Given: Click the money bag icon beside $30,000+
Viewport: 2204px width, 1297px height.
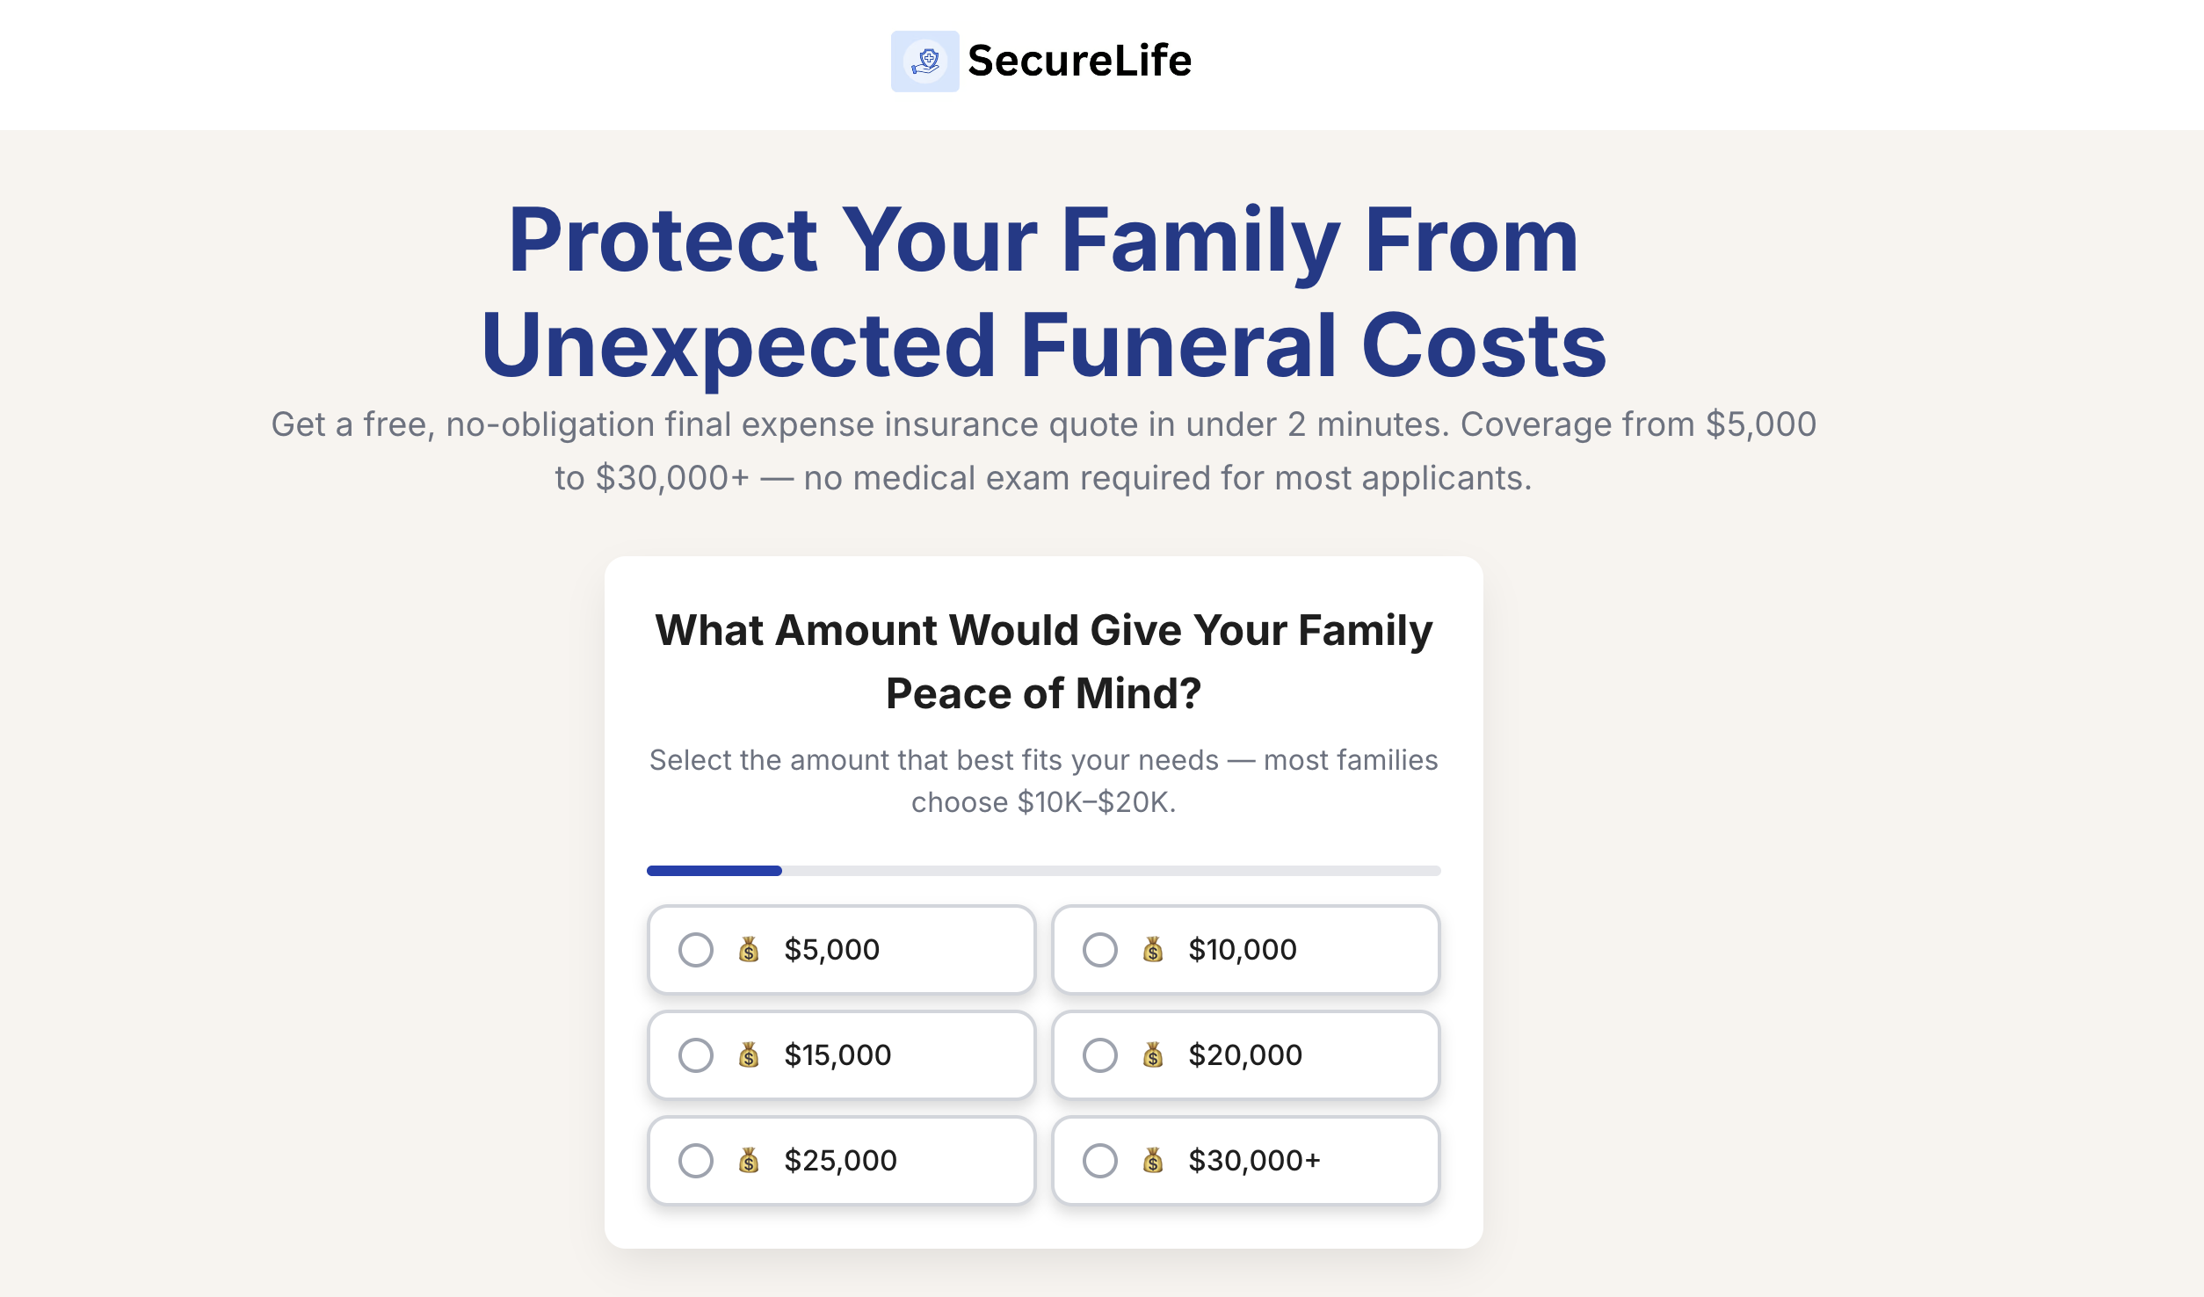Looking at the screenshot, I should tap(1153, 1161).
